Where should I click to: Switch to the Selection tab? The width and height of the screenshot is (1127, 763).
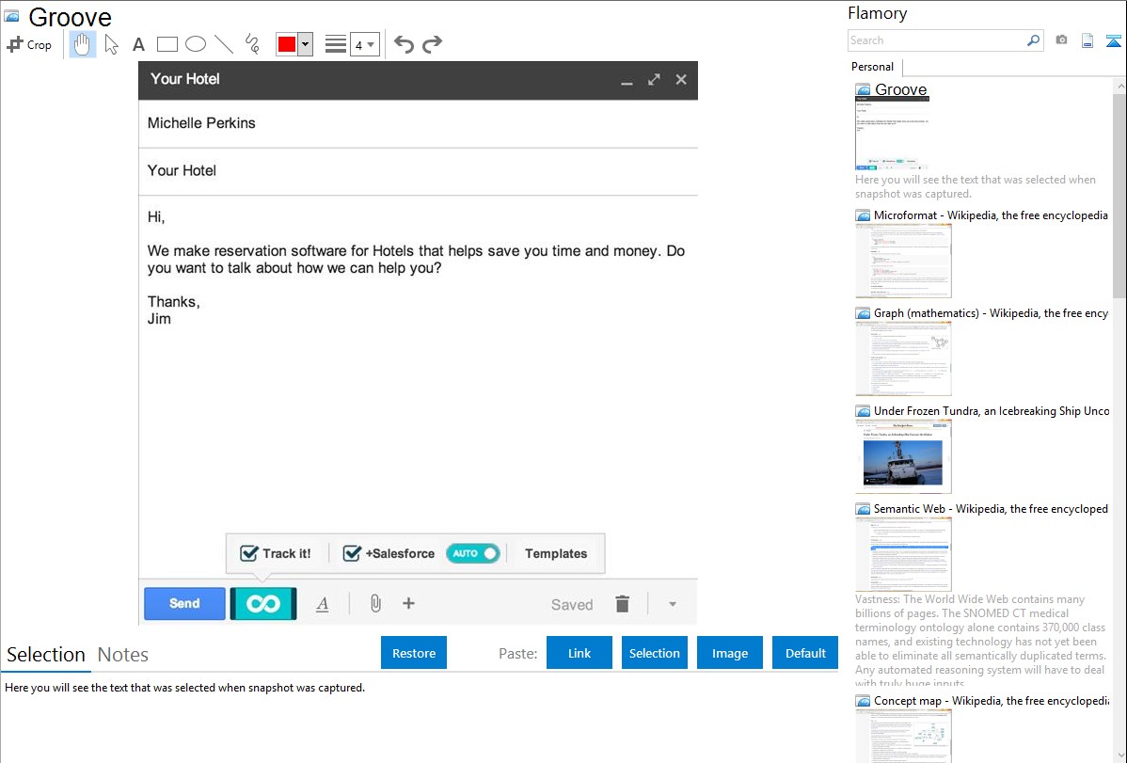[x=46, y=655]
